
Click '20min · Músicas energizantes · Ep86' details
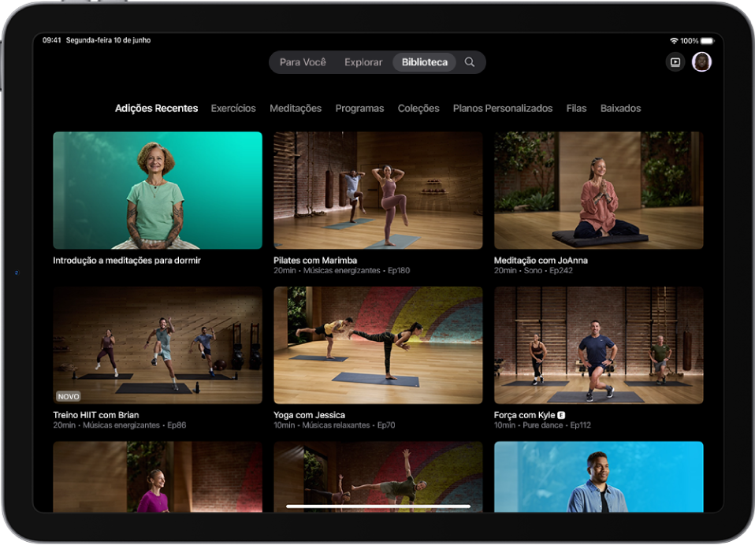pyautogui.click(x=120, y=425)
